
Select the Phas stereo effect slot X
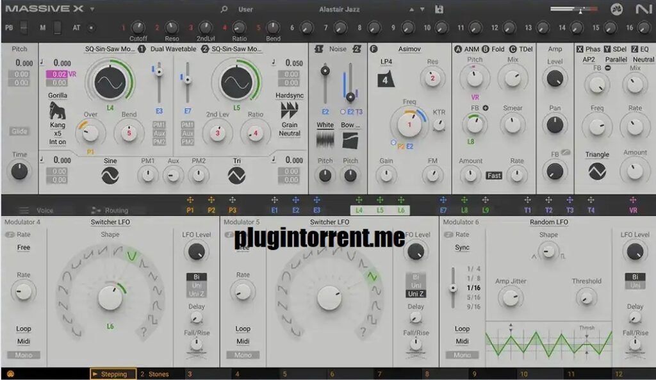pos(588,49)
